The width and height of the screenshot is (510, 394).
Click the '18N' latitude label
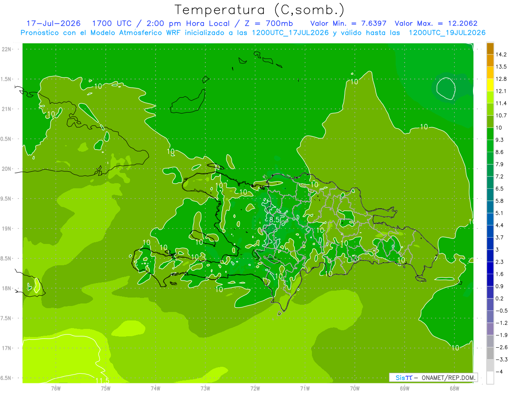tap(7, 288)
